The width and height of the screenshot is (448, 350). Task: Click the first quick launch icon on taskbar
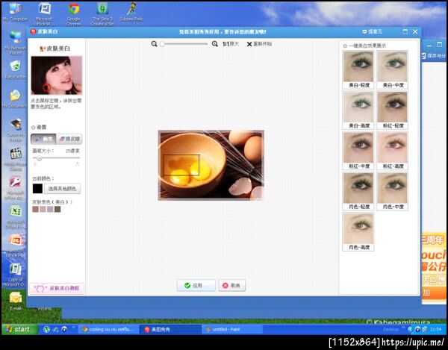pyautogui.click(x=46, y=329)
